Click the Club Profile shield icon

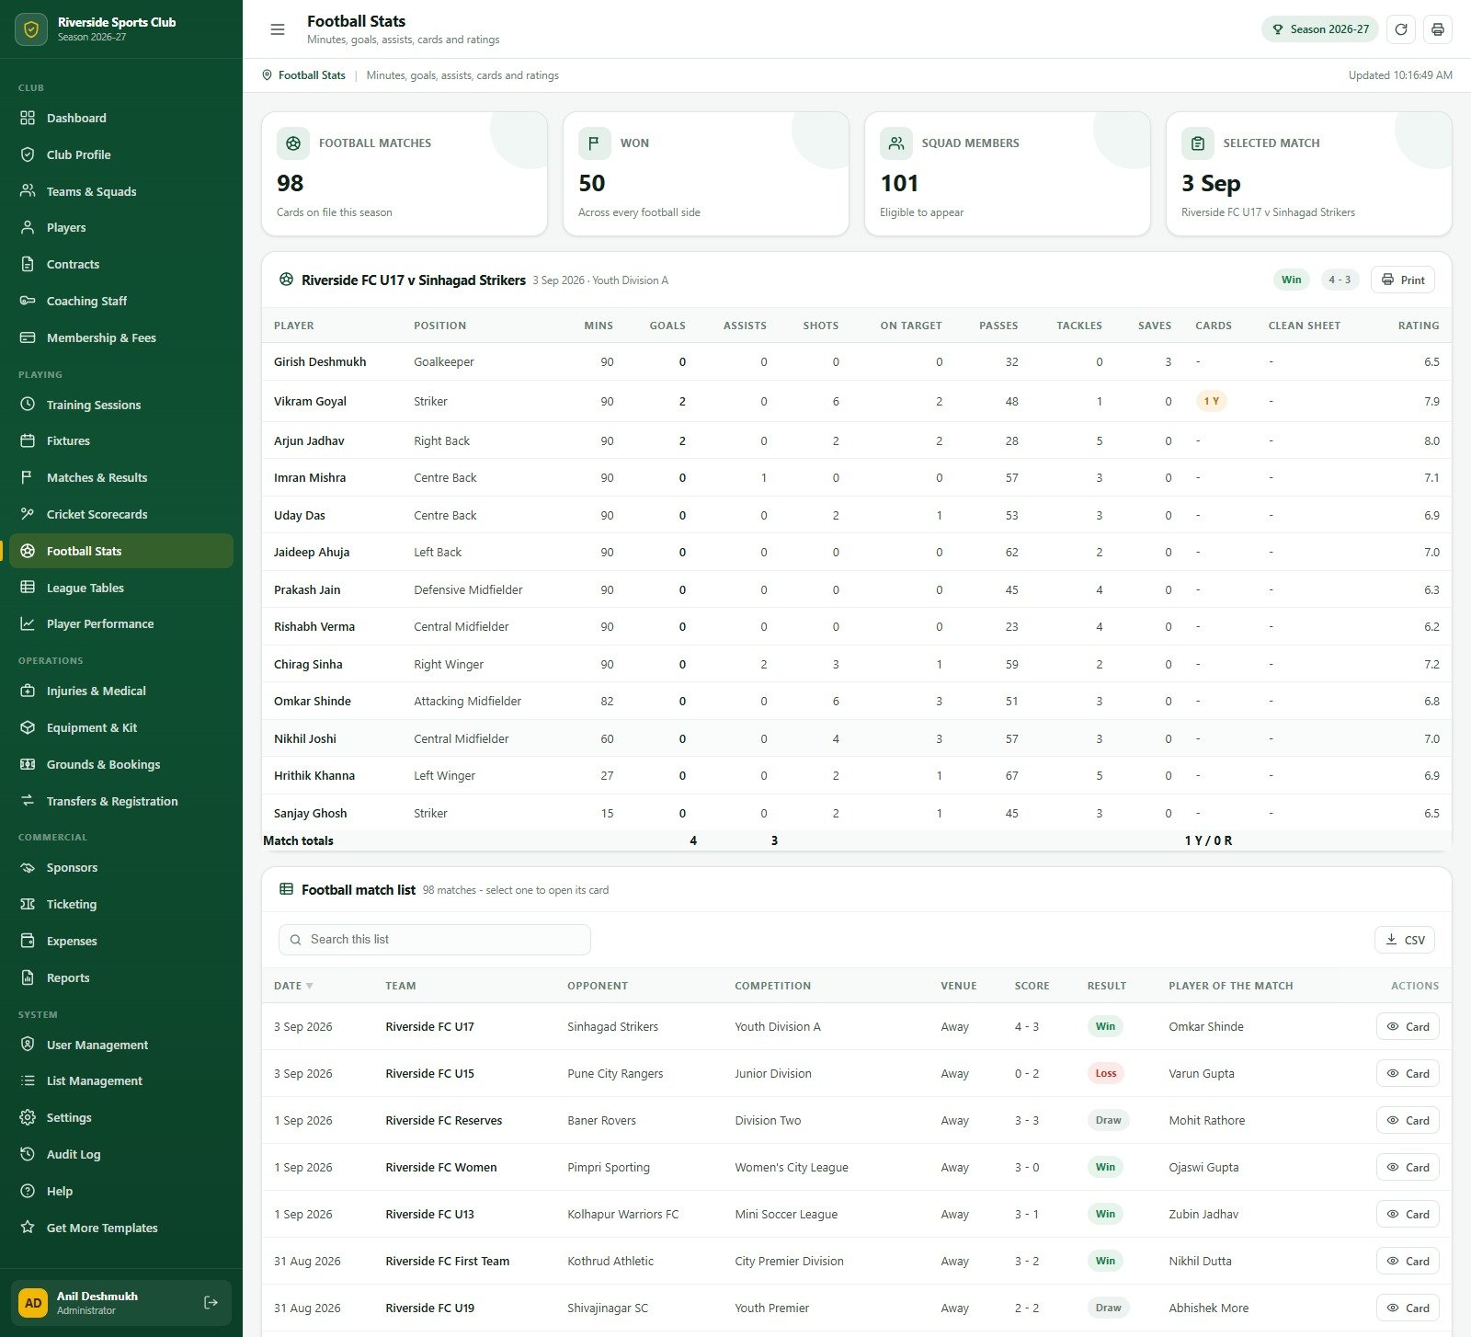point(28,154)
